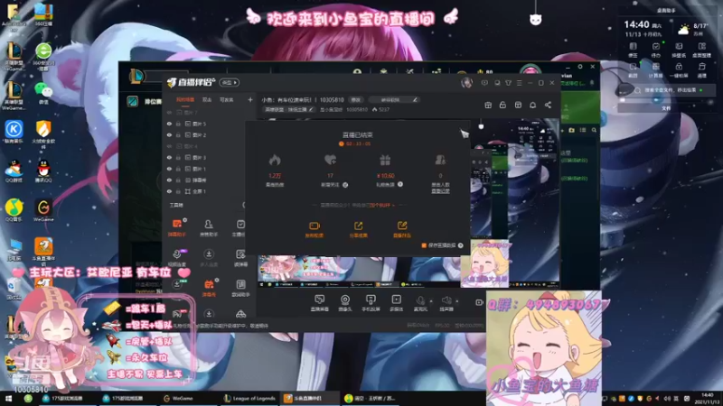Click the gift income value ¥10.60

pyautogui.click(x=385, y=176)
